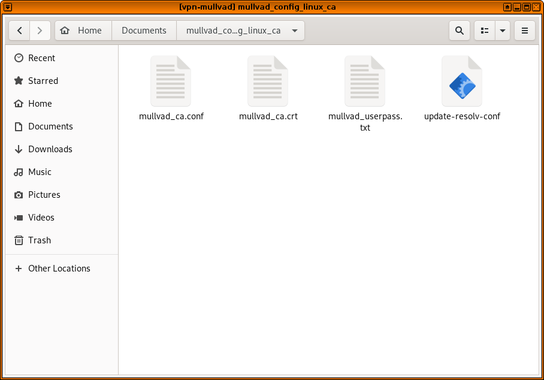Viewport: 544px width, 380px height.
Task: Open view options dropdown arrow
Action: [503, 31]
